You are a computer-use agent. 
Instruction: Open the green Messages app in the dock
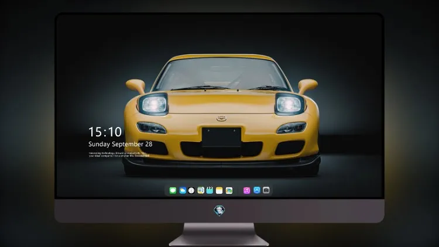tap(173, 190)
